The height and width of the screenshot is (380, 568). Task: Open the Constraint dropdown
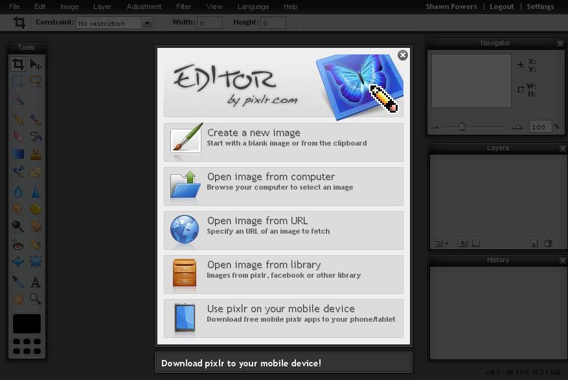tap(115, 23)
